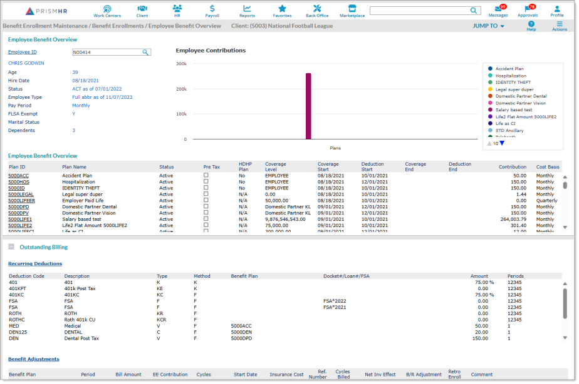Open the JUMP TO dropdown
Screen dimensions: 579x384
click(488, 26)
